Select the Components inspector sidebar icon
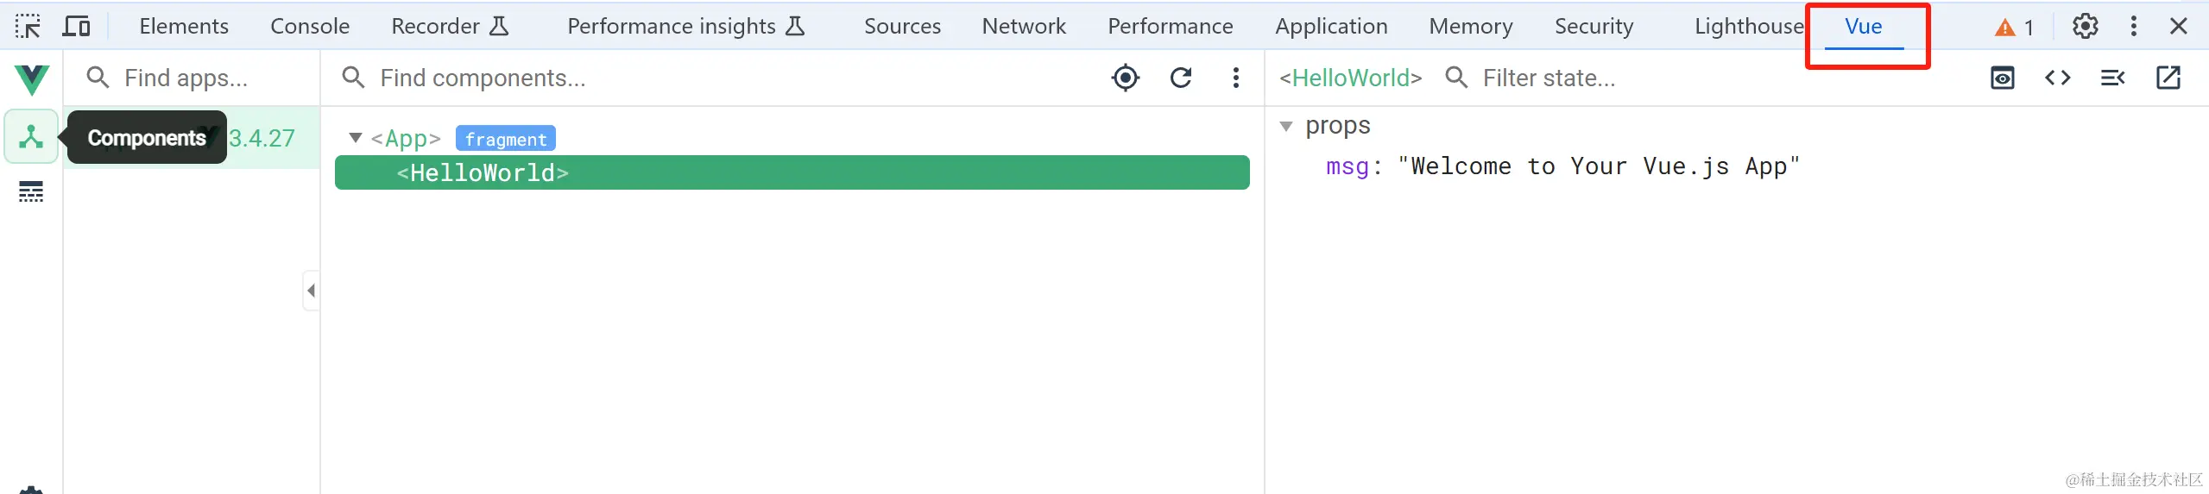The image size is (2209, 494). tap(31, 136)
